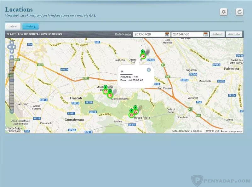Screen dimensions: 252x187
Task: Open the Terms of Use link
Action: [211, 131]
